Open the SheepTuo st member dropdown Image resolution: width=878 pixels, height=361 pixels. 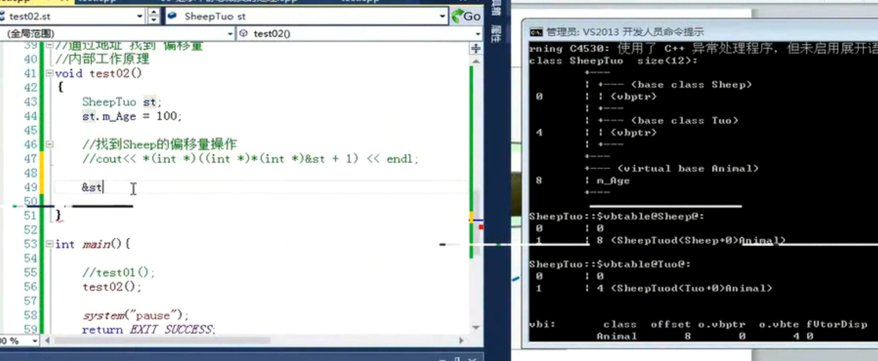pos(442,16)
